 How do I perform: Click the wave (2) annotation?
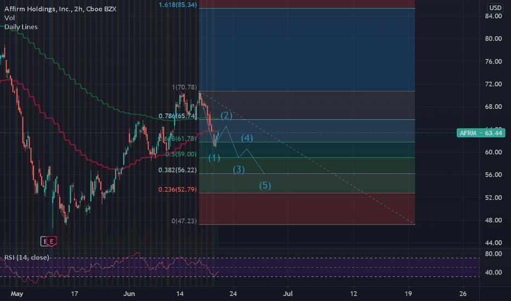(x=226, y=115)
